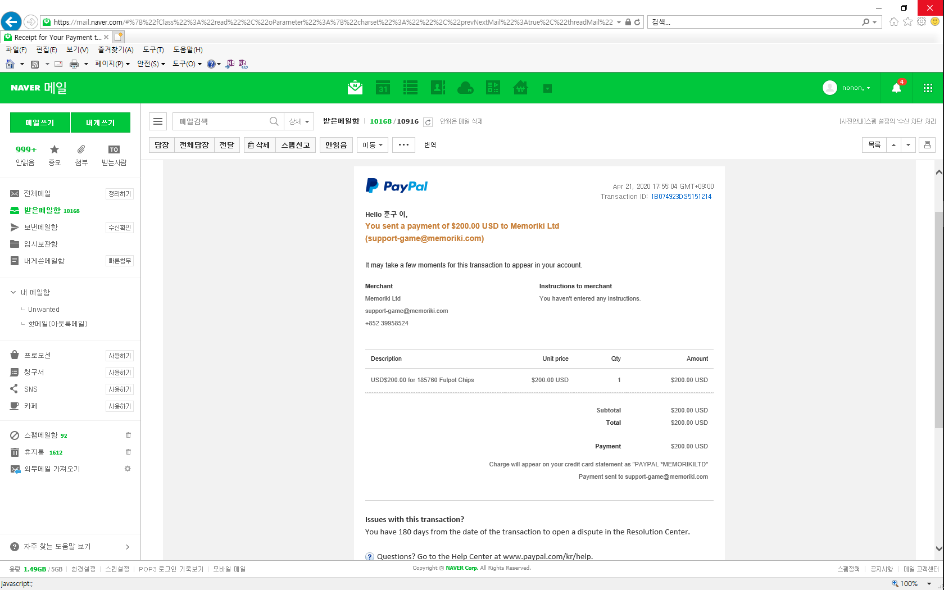Open the 도구(T) menu
The height and width of the screenshot is (590, 944).
coord(153,49)
